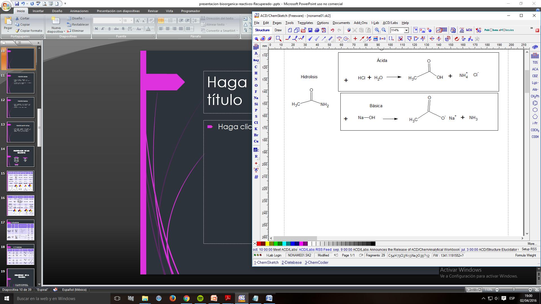Click the Restablecer button
The image size is (541, 304).
pos(78,24)
